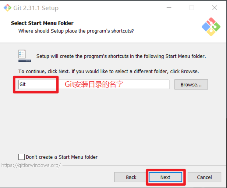
Task: Click the "Select Start Menu Folder" heading
Action: click(x=42, y=23)
